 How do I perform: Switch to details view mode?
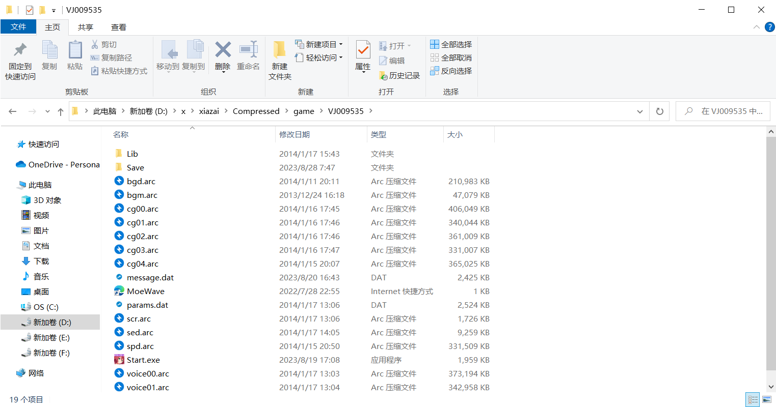tap(753, 400)
